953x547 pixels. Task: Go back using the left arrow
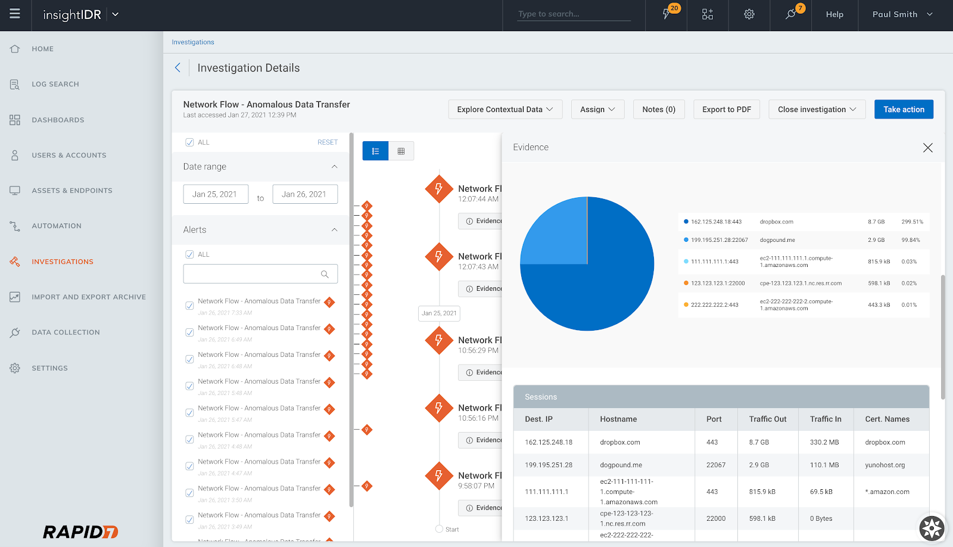(177, 68)
